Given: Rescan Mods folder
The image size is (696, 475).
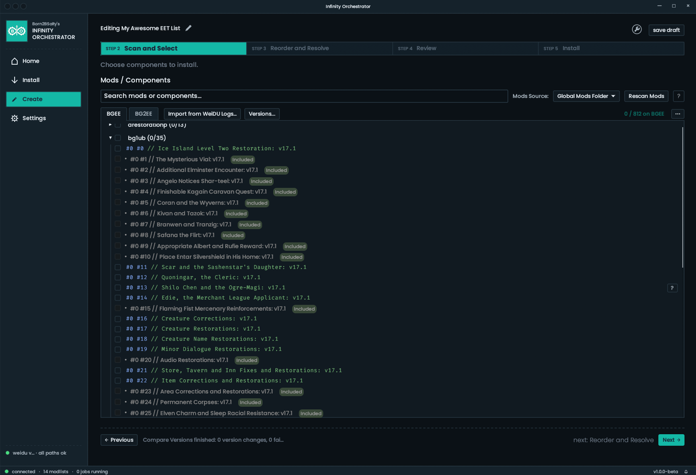Looking at the screenshot, I should point(646,96).
